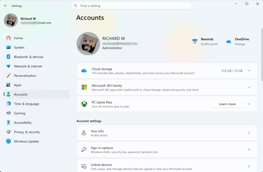Click the Microsoft 365 Family title text
This screenshot has height=172, width=263.
coord(107,86)
